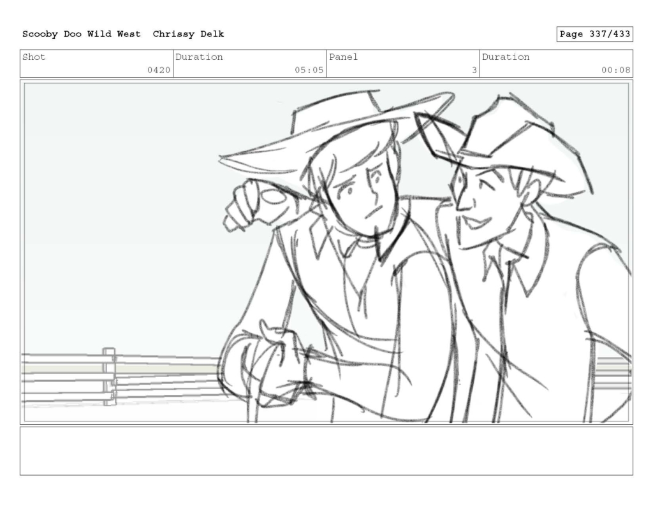653x505 pixels.
Task: Click the 'Panel' label
Action: pyautogui.click(x=343, y=57)
